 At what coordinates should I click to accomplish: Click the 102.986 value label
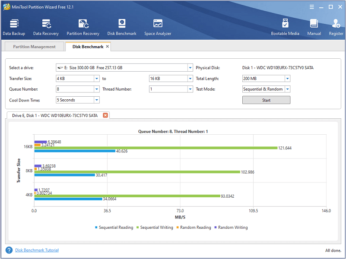(248, 172)
